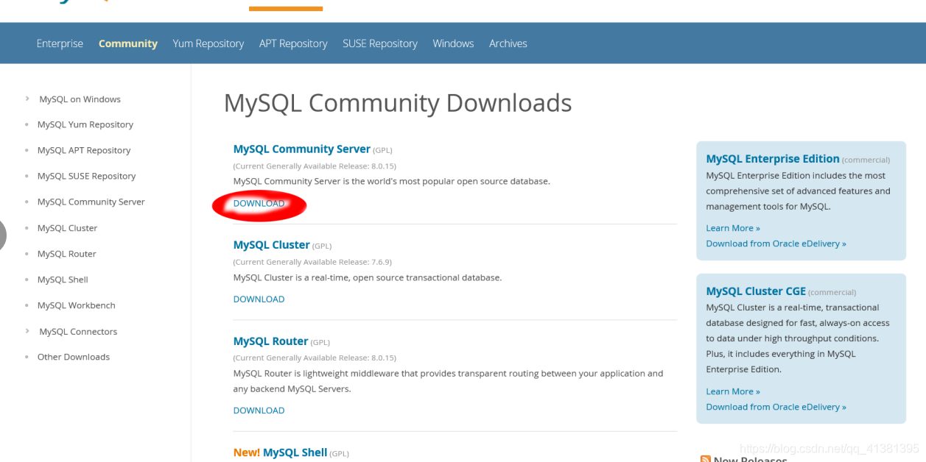Image resolution: width=926 pixels, height=462 pixels.
Task: Click Oracle eDelivery link under Cluster CGE
Action: coord(776,407)
